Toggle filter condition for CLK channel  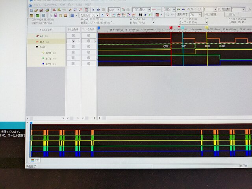click(89, 41)
